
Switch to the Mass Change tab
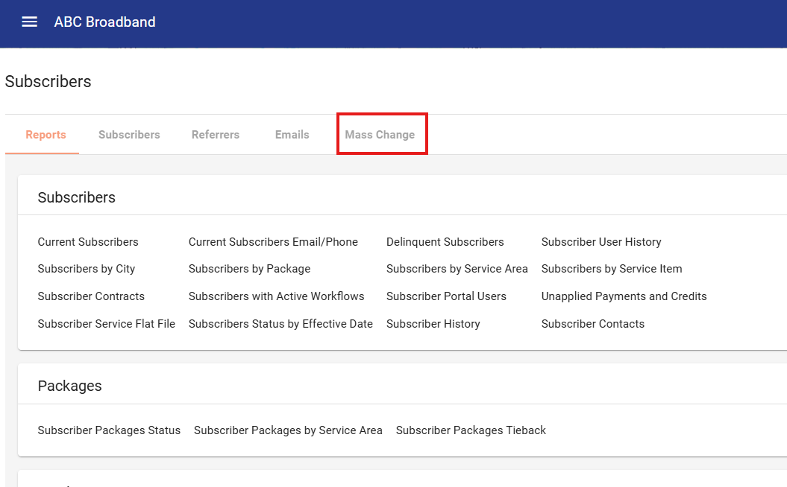click(x=380, y=135)
